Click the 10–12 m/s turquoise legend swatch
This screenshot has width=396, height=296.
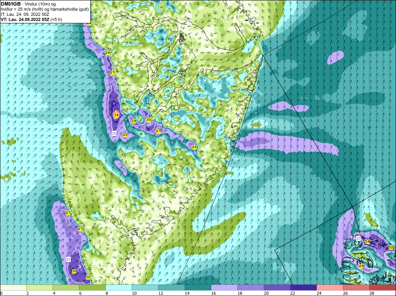tap(145, 287)
